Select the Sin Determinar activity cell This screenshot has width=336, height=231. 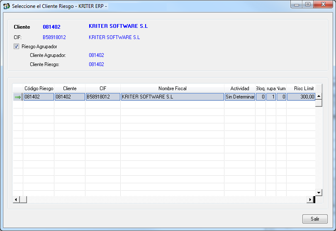[x=240, y=97]
